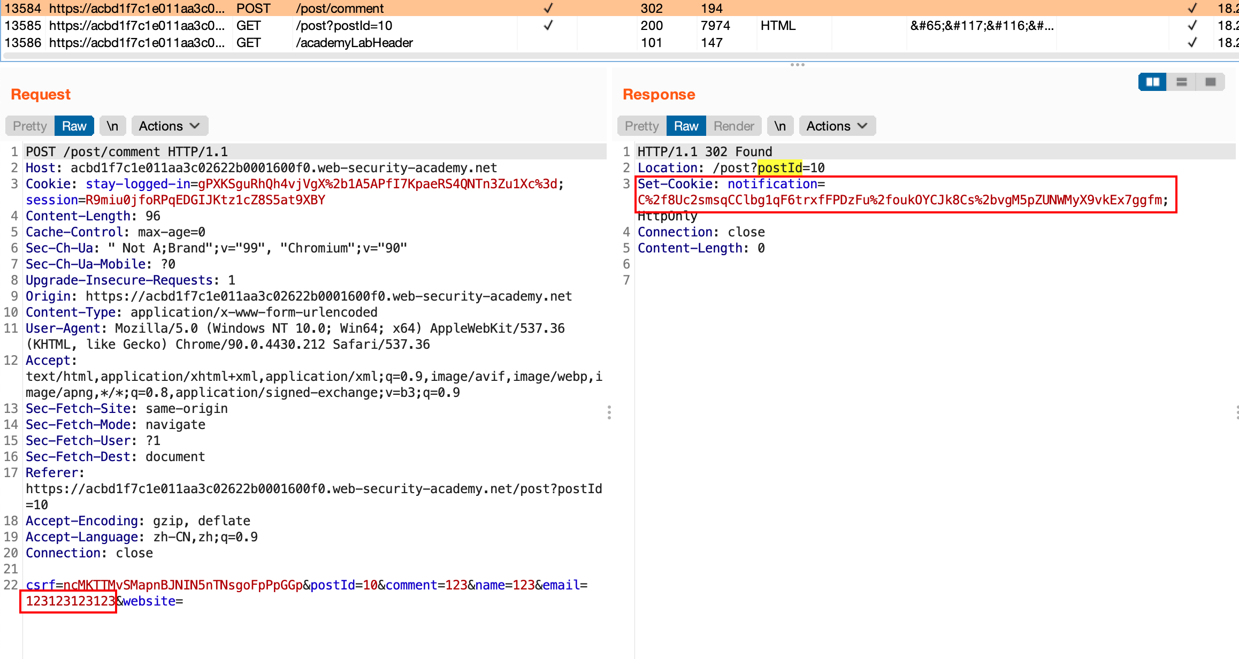
Task: Switch to top-bottom split layout
Action: [1181, 82]
